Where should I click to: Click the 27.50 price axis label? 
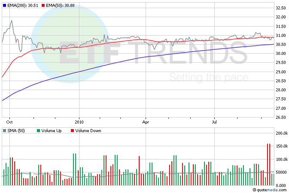(x=281, y=99)
